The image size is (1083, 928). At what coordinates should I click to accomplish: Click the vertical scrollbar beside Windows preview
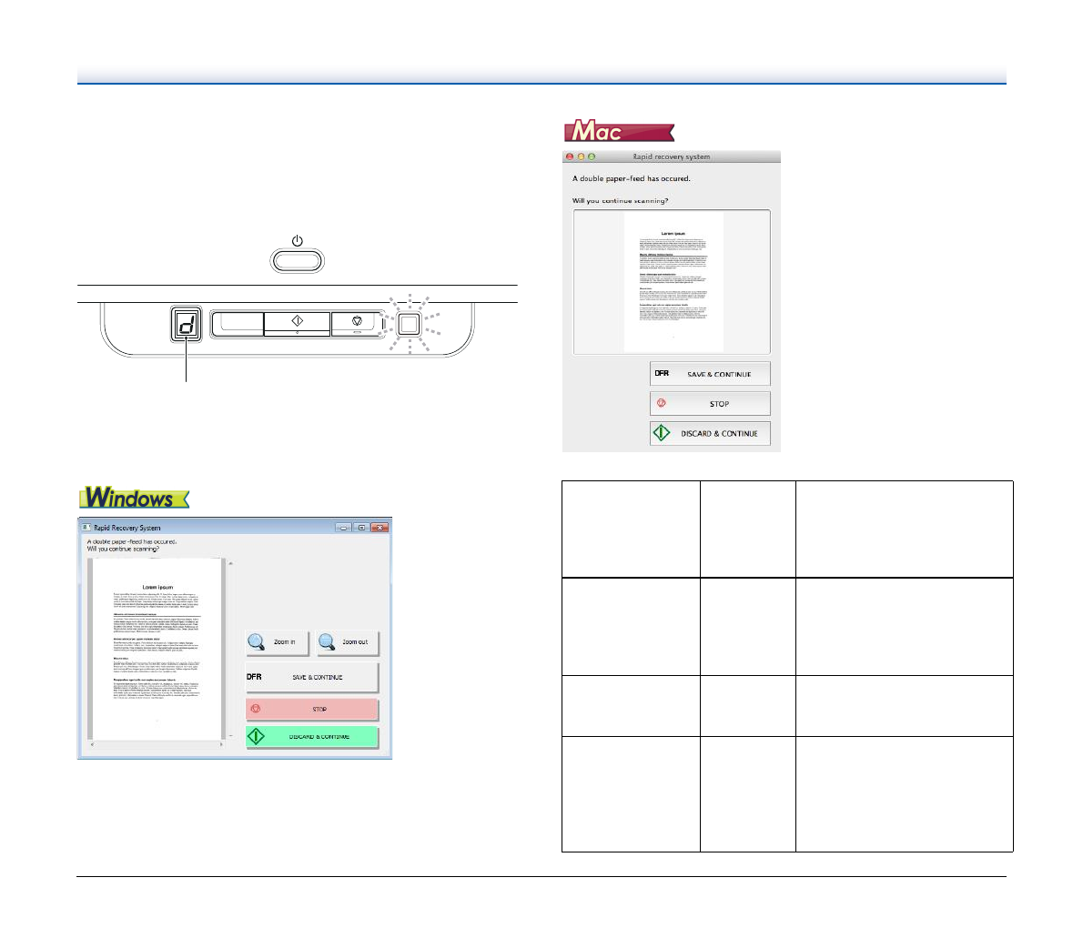230,649
